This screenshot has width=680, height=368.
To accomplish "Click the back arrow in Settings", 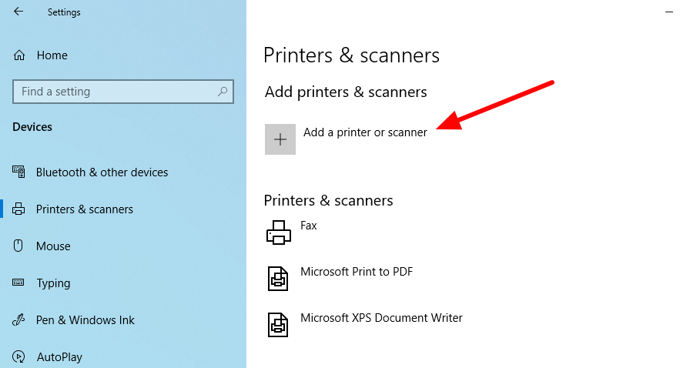I will (x=18, y=12).
